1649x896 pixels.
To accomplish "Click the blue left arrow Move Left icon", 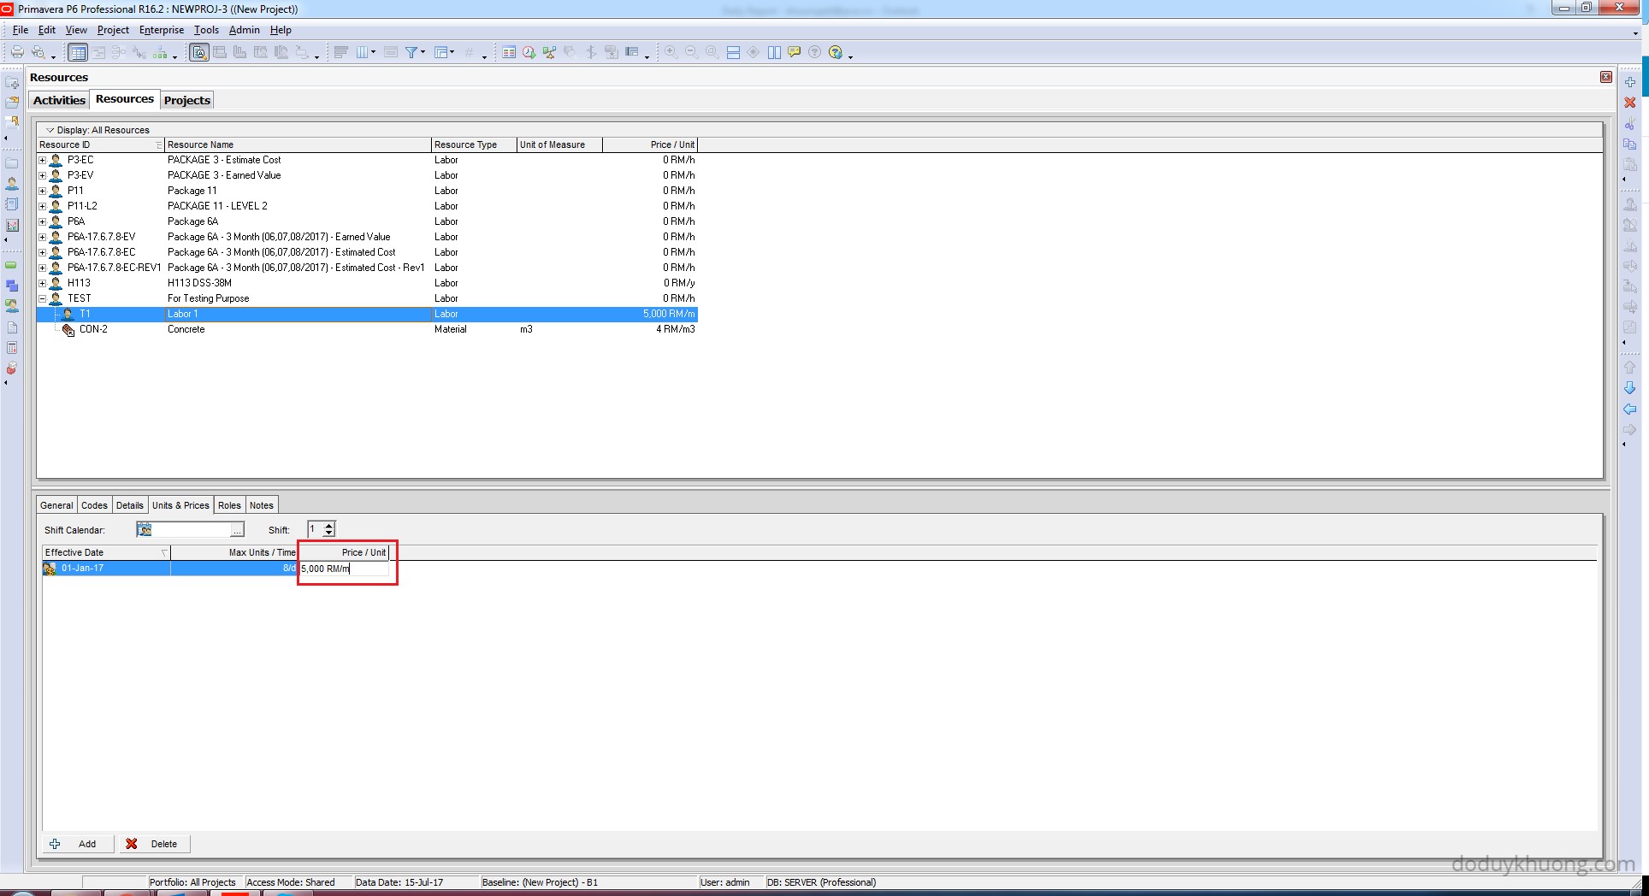I will (x=1630, y=410).
